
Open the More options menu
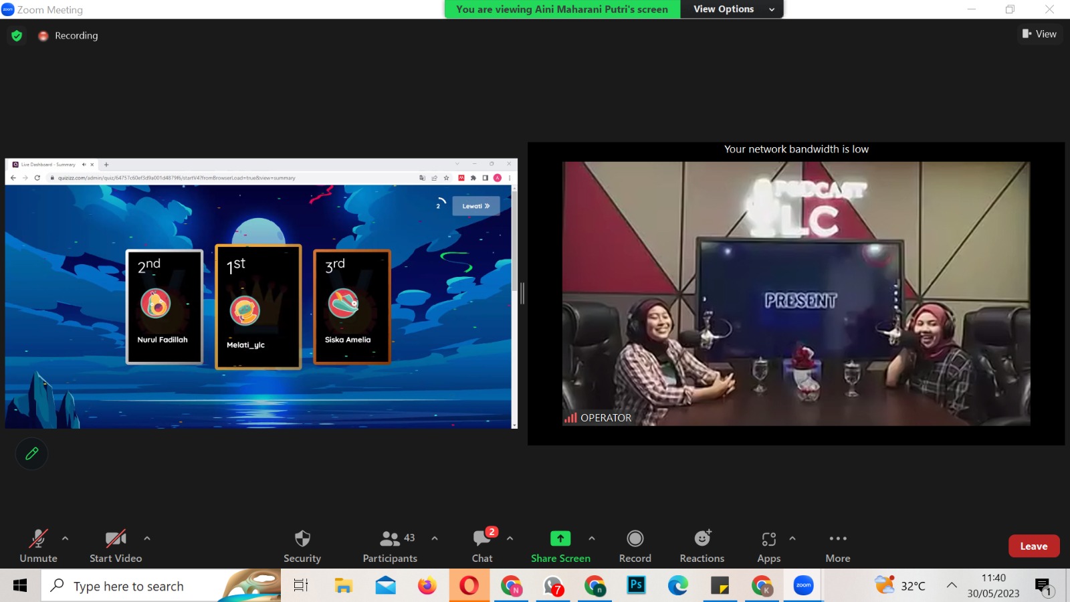[x=837, y=539]
